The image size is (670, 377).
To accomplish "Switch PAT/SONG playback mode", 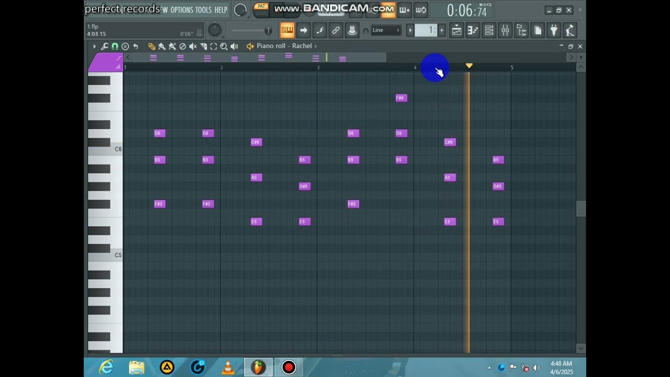I will pos(261,9).
